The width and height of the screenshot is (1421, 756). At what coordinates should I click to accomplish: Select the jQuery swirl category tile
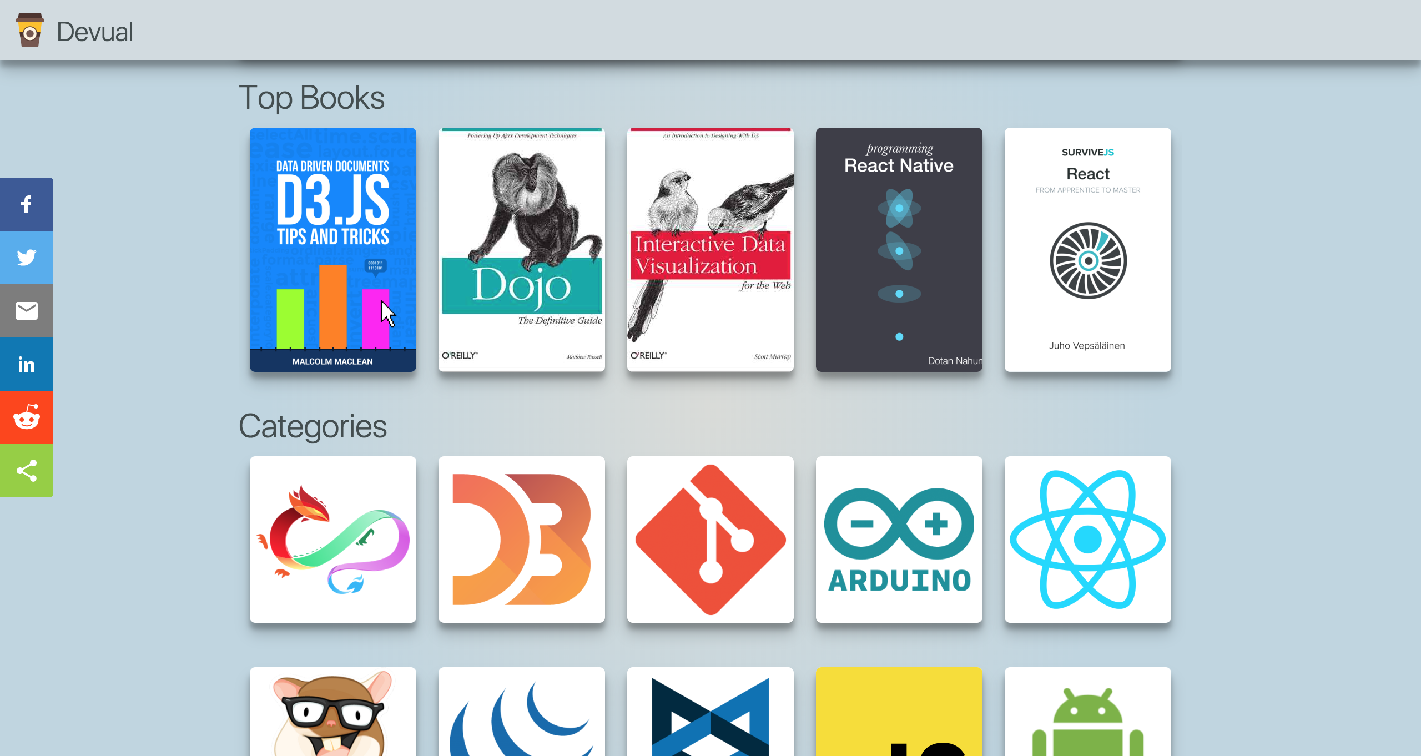(521, 716)
